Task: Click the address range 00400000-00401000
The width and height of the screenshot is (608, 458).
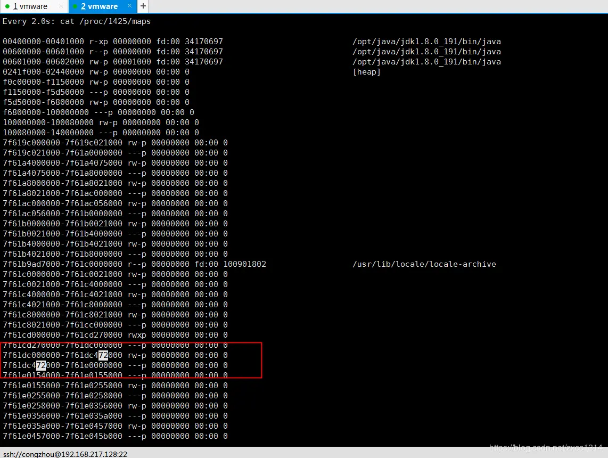Action: (x=44, y=42)
